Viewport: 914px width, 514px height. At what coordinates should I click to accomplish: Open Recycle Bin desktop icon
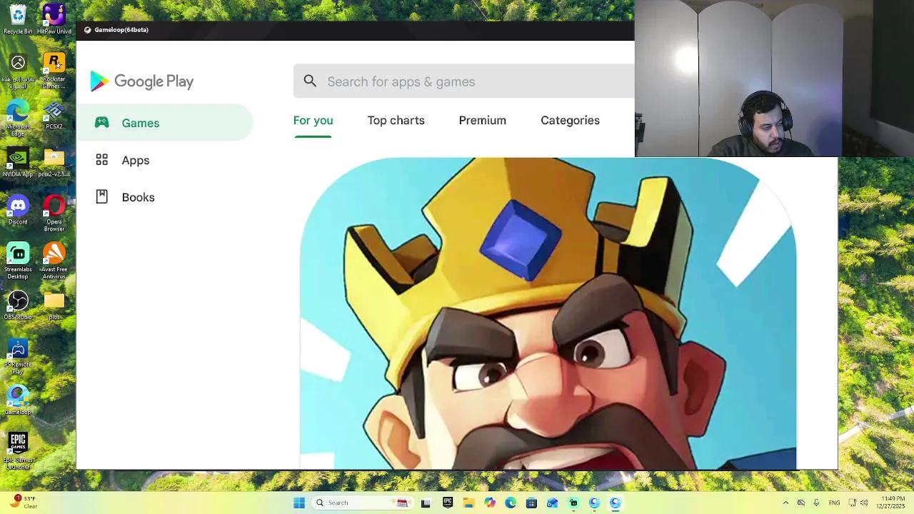(x=18, y=19)
